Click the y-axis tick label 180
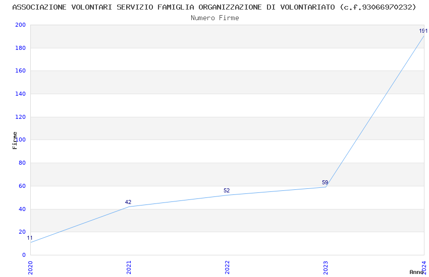429x277 pixels. click(20, 48)
